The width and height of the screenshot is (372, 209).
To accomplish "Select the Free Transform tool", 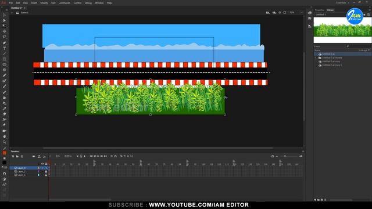I will pyautogui.click(x=5, y=26).
